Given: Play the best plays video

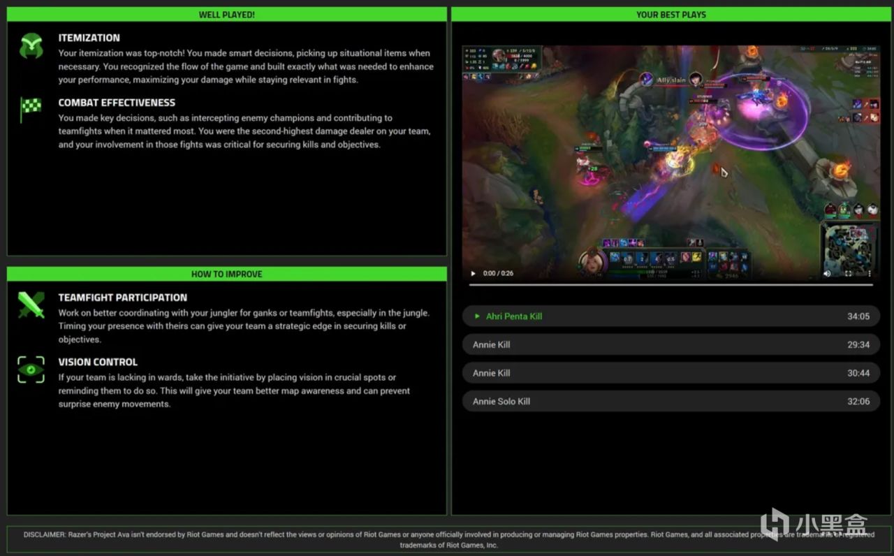Looking at the screenshot, I should 473,273.
